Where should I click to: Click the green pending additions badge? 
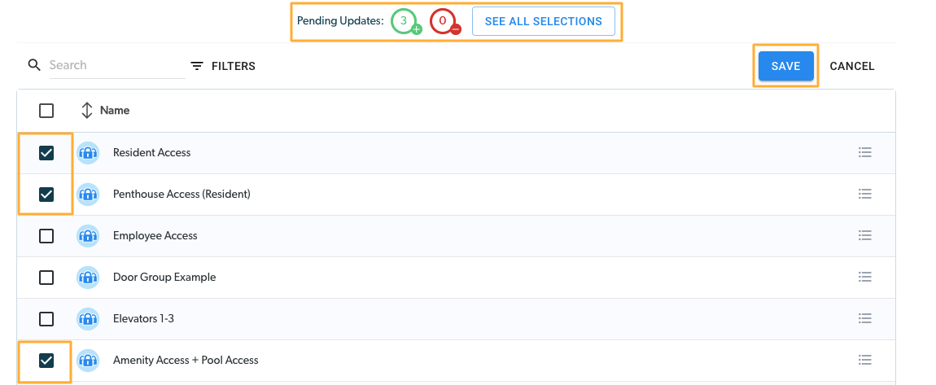click(x=405, y=21)
